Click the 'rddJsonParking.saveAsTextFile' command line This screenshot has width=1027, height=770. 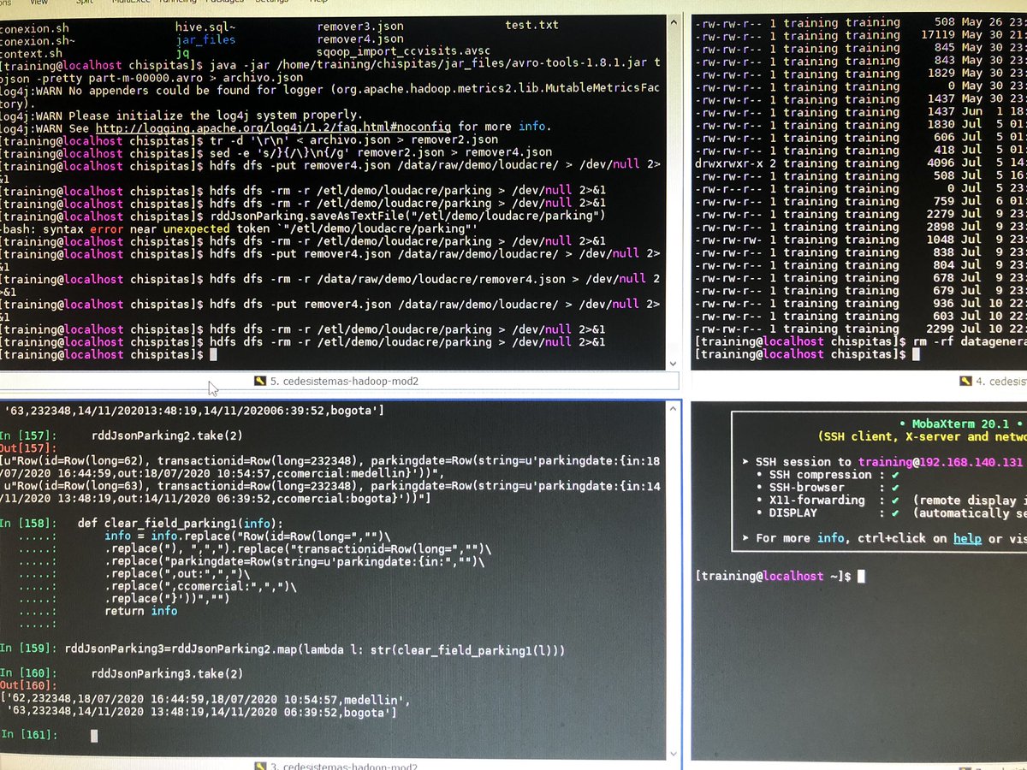tap(304, 216)
